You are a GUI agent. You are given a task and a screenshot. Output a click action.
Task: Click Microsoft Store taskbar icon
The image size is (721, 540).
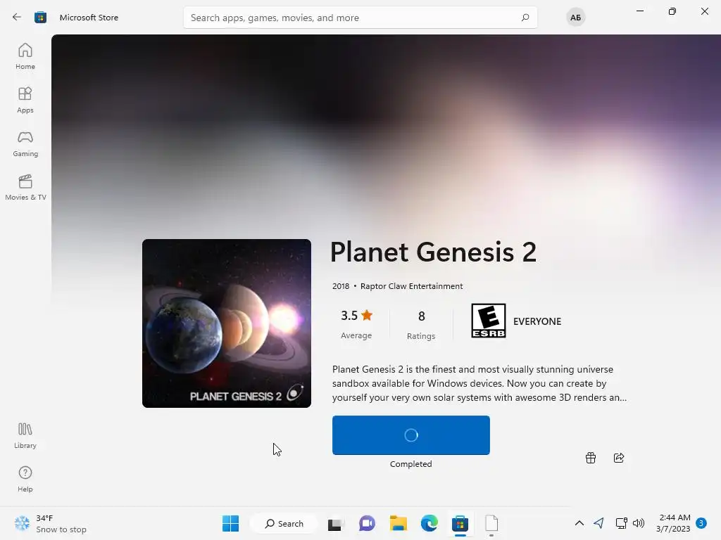click(x=460, y=523)
